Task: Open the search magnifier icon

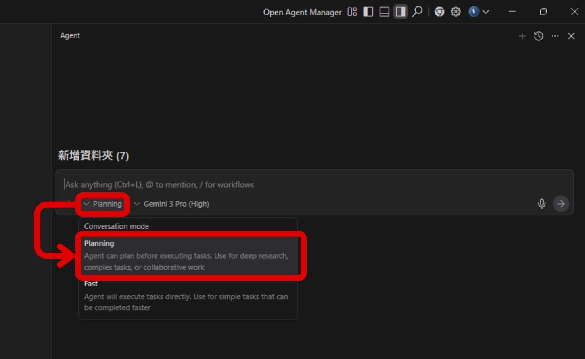Action: coord(417,12)
